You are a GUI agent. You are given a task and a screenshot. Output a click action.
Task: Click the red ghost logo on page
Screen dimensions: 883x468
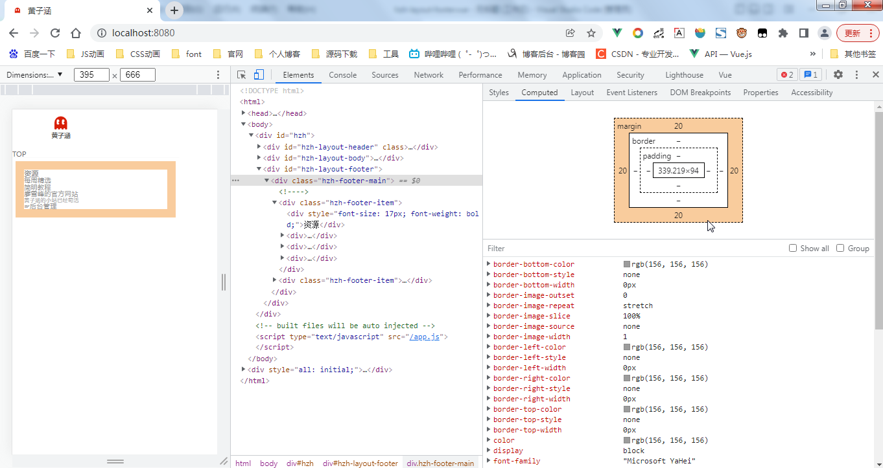click(x=61, y=123)
